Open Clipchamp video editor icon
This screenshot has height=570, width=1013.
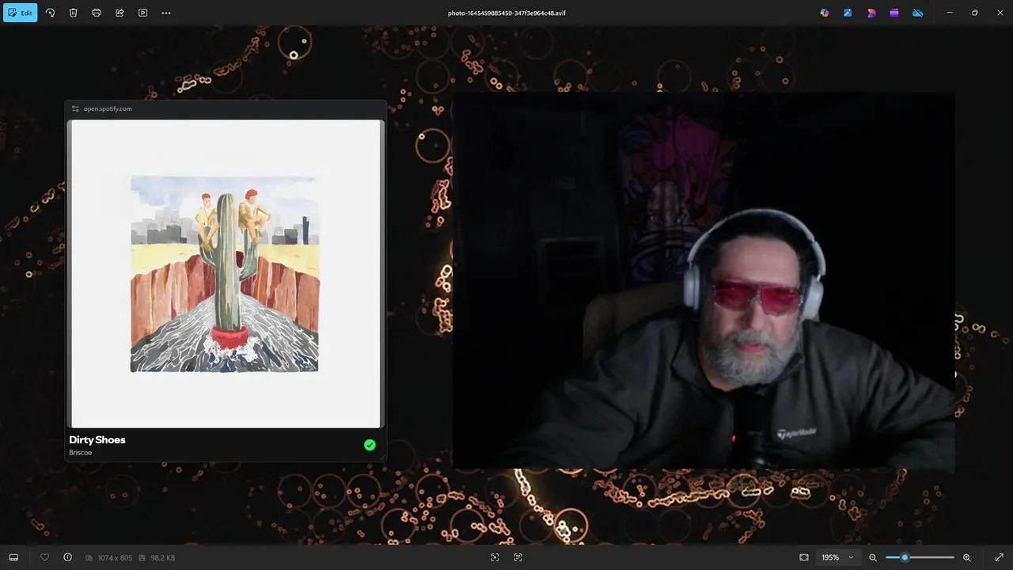pos(894,13)
